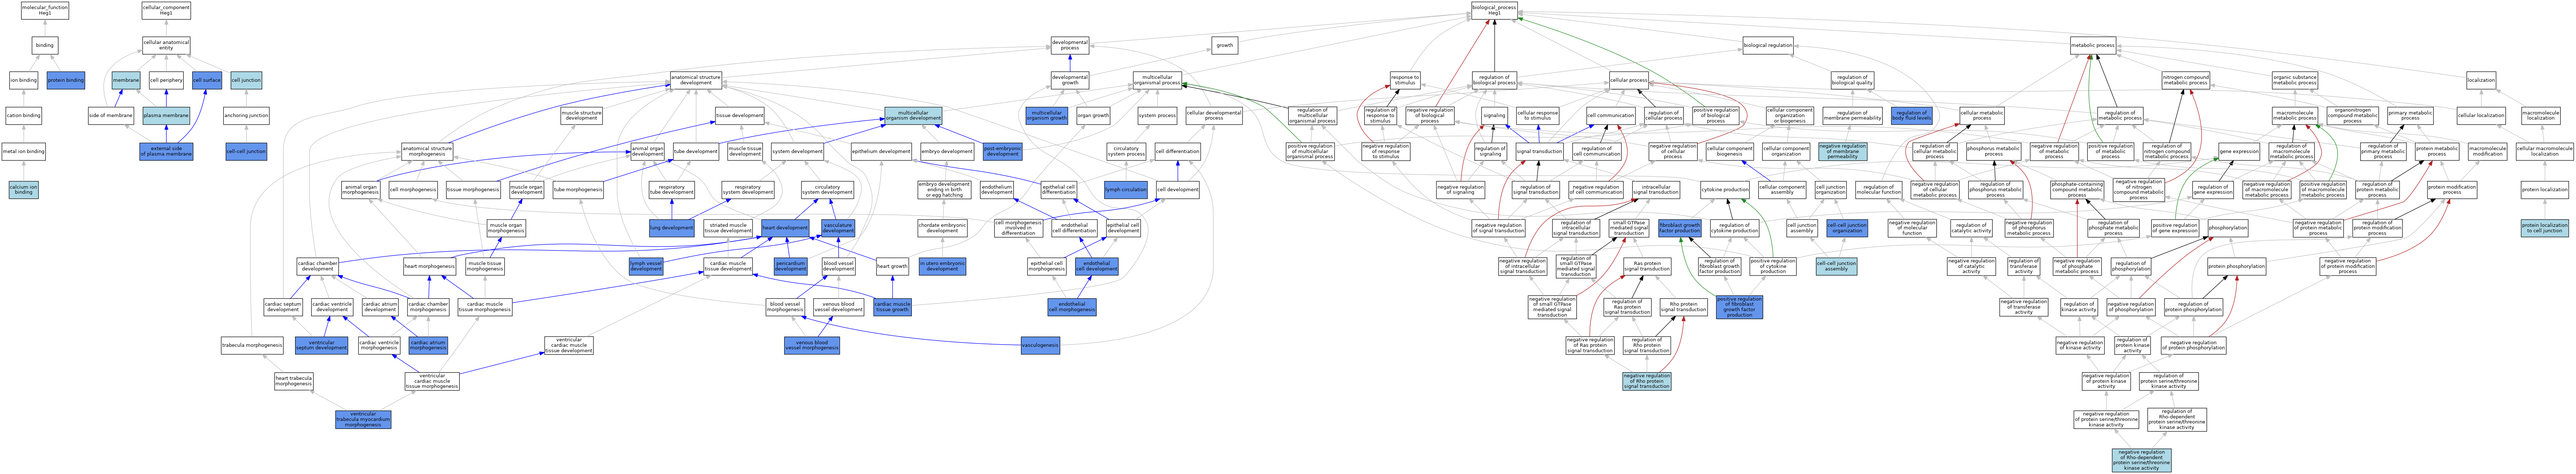2576x474 pixels.
Task: Select 'multicellular organism development' node
Action: pos(913,116)
